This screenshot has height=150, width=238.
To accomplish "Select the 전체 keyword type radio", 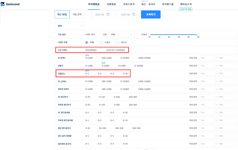I will (87, 42).
